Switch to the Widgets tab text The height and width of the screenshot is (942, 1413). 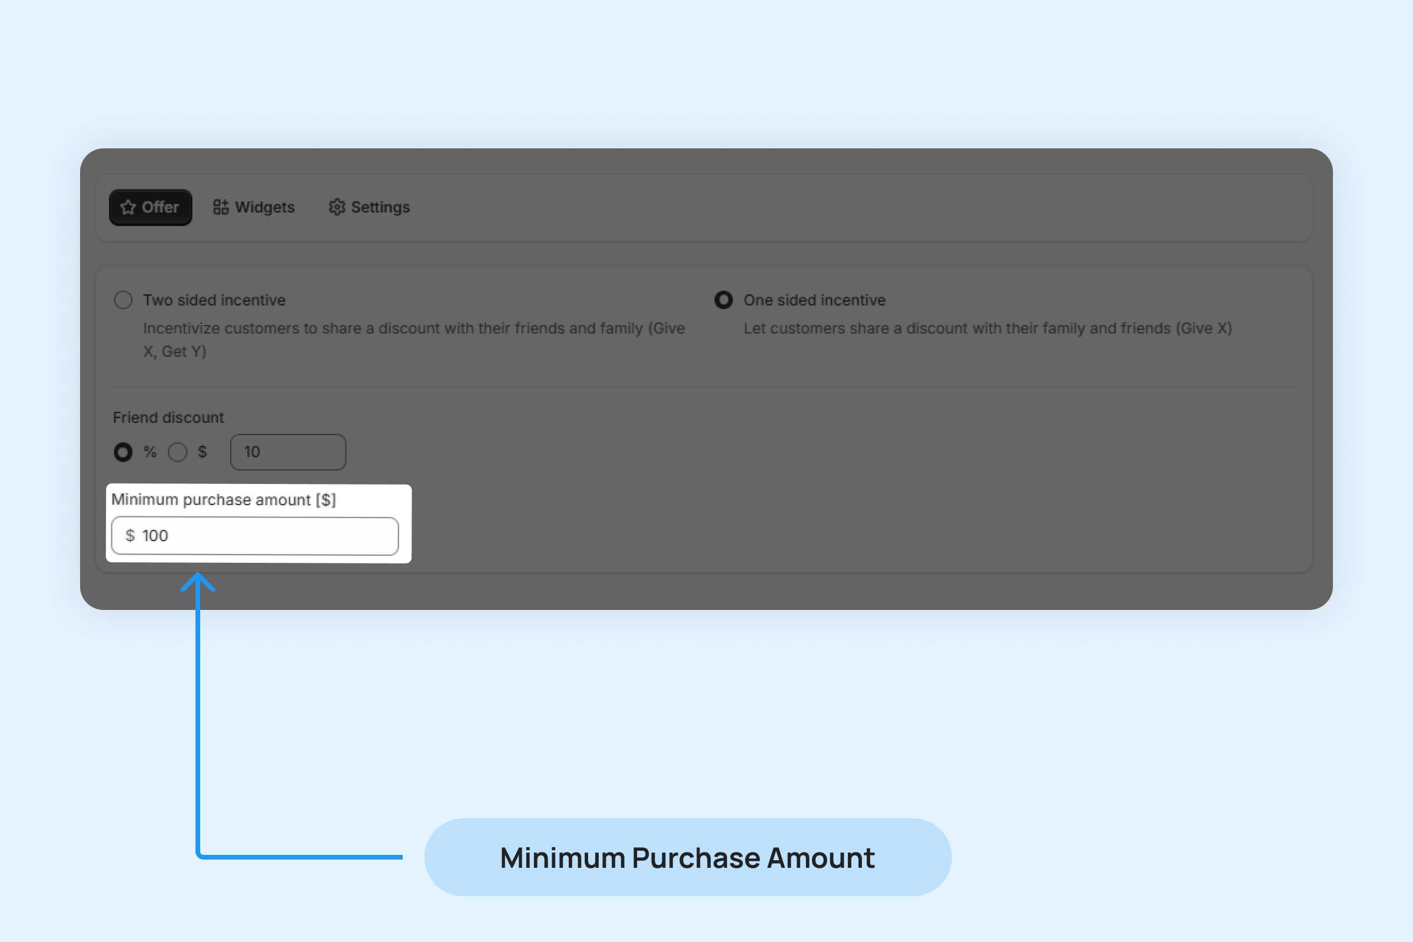click(x=264, y=207)
